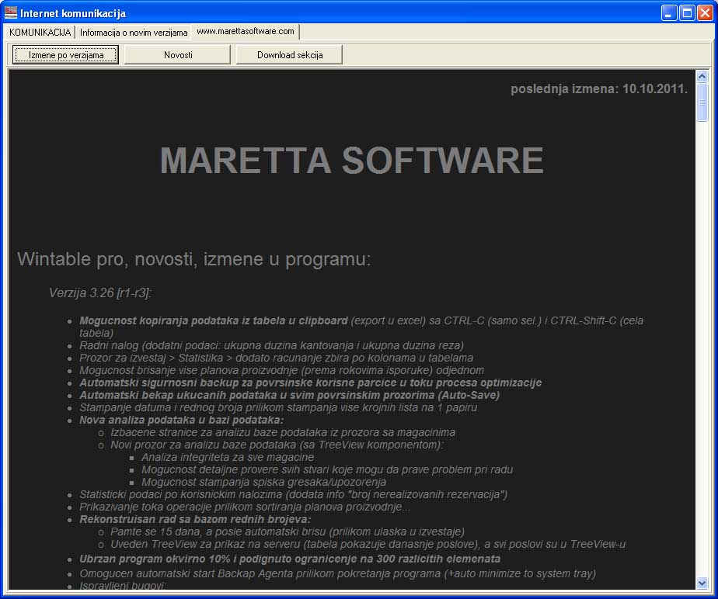Close the Internet komunikacija window
718x599 pixels.
[704, 12]
